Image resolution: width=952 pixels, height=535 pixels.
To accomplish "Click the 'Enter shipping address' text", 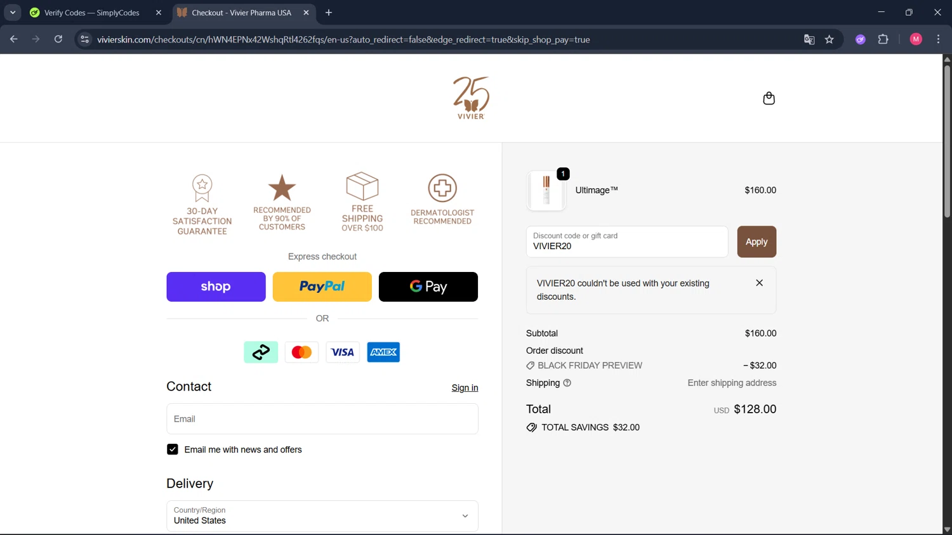I will (732, 383).
